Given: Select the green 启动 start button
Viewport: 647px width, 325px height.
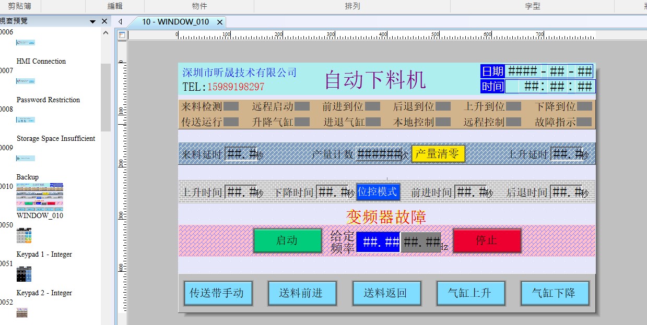Looking at the screenshot, I should click(x=287, y=240).
